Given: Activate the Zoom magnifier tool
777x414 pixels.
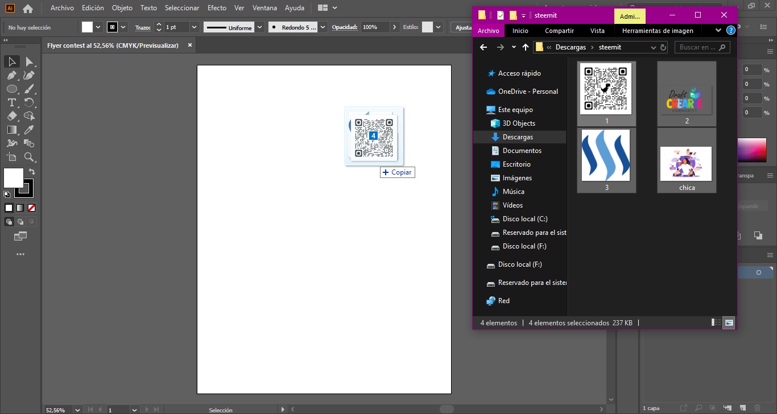Looking at the screenshot, I should [30, 157].
